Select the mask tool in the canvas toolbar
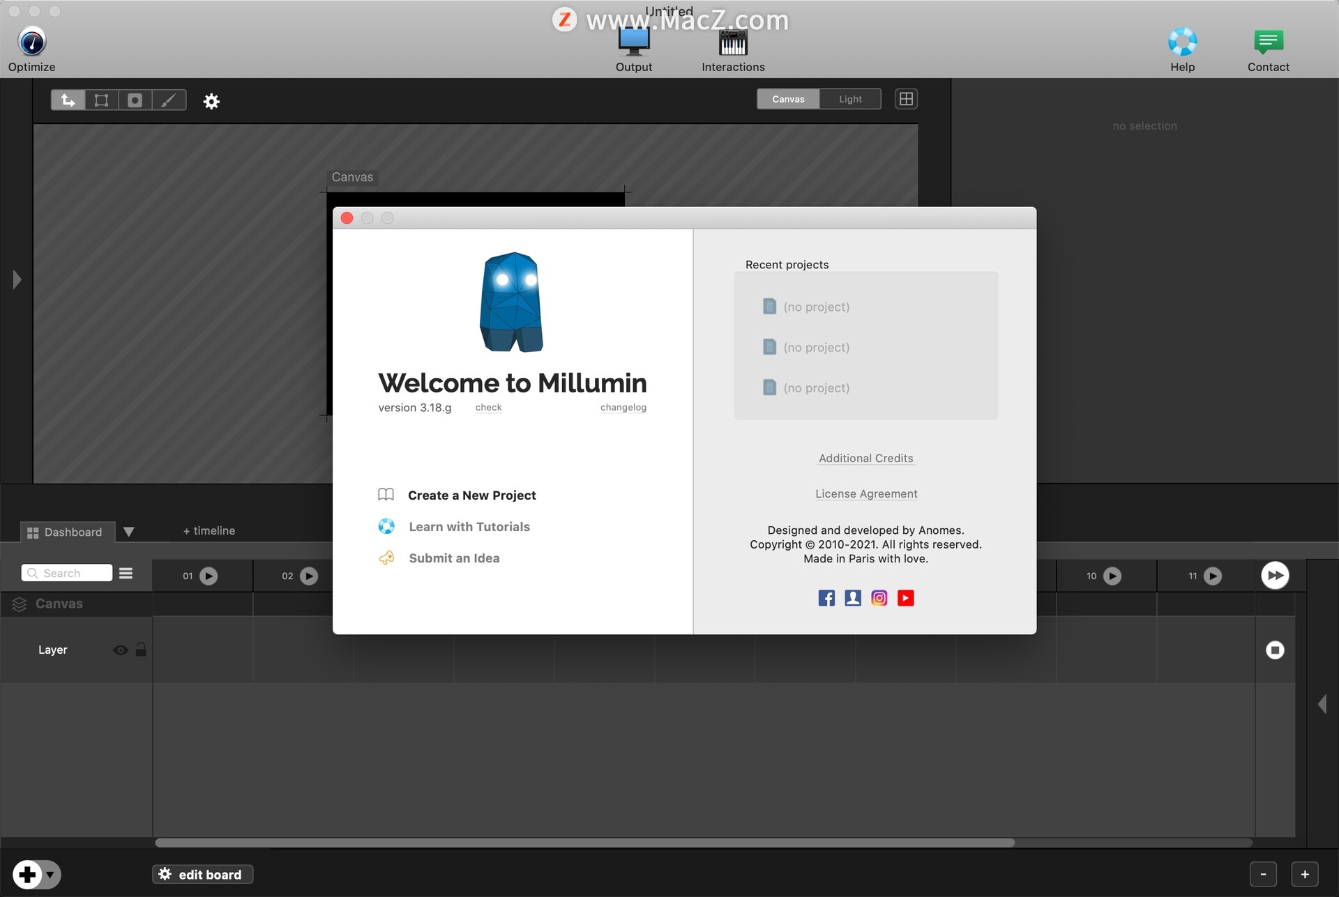 click(x=135, y=100)
